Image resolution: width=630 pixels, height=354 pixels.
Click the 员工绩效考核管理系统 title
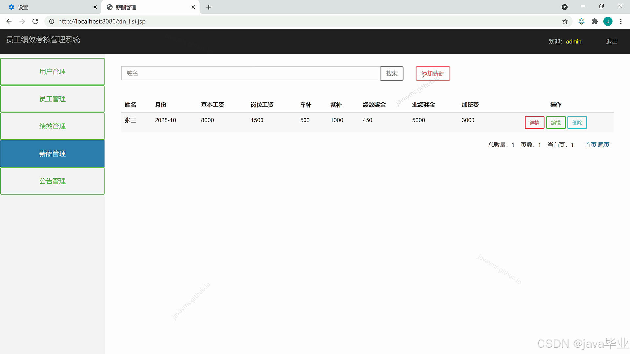coord(43,40)
